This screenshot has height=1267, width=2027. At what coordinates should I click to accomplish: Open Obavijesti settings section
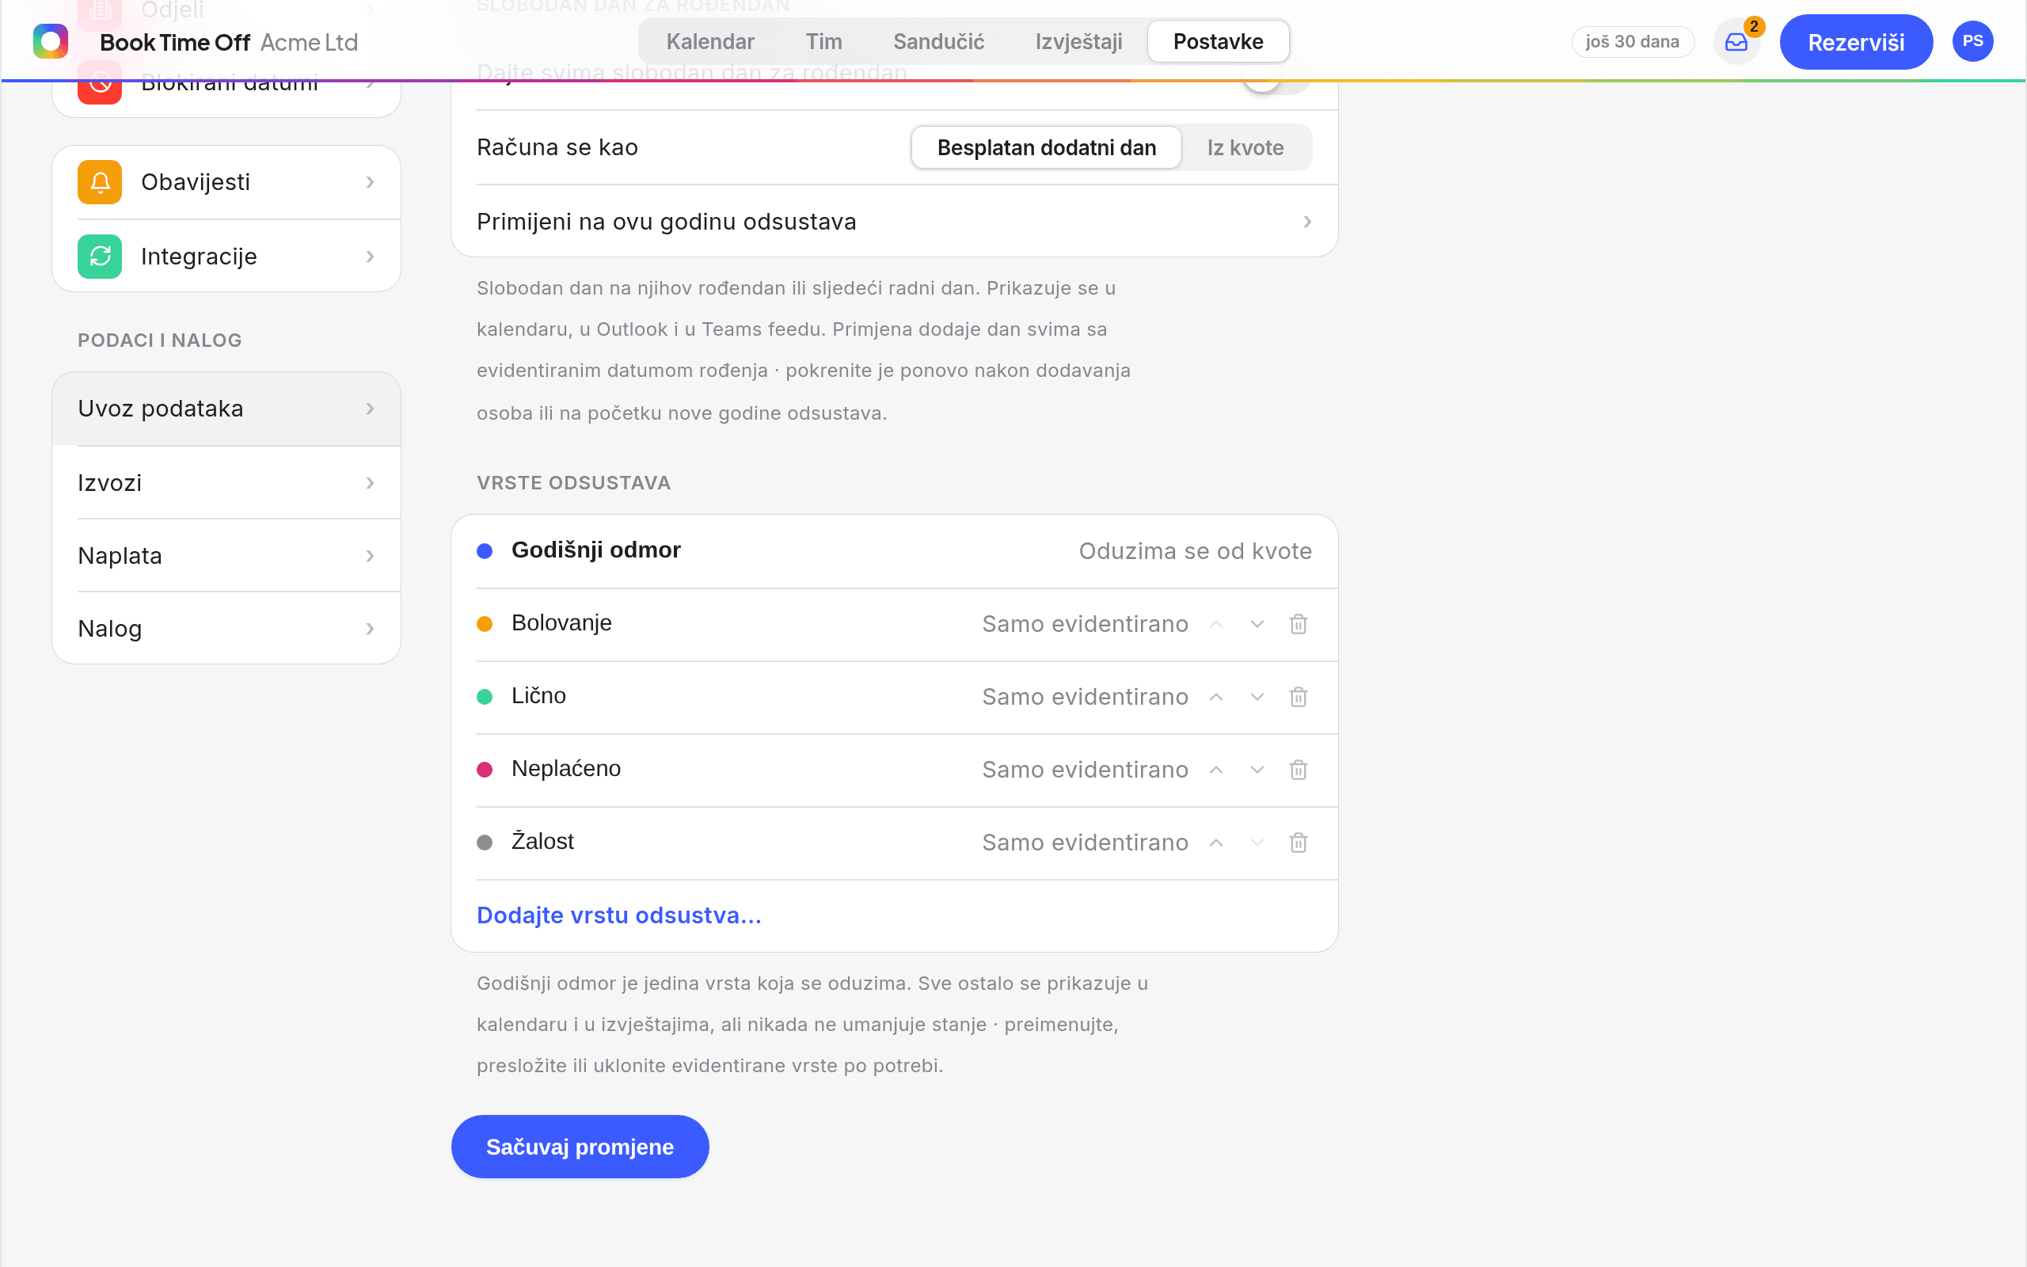[x=226, y=182]
